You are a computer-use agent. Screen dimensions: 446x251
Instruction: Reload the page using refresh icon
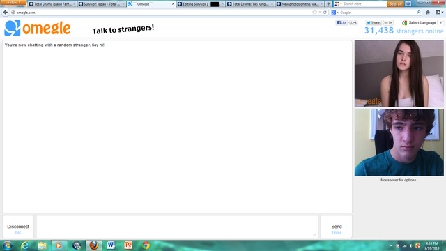[x=325, y=13]
